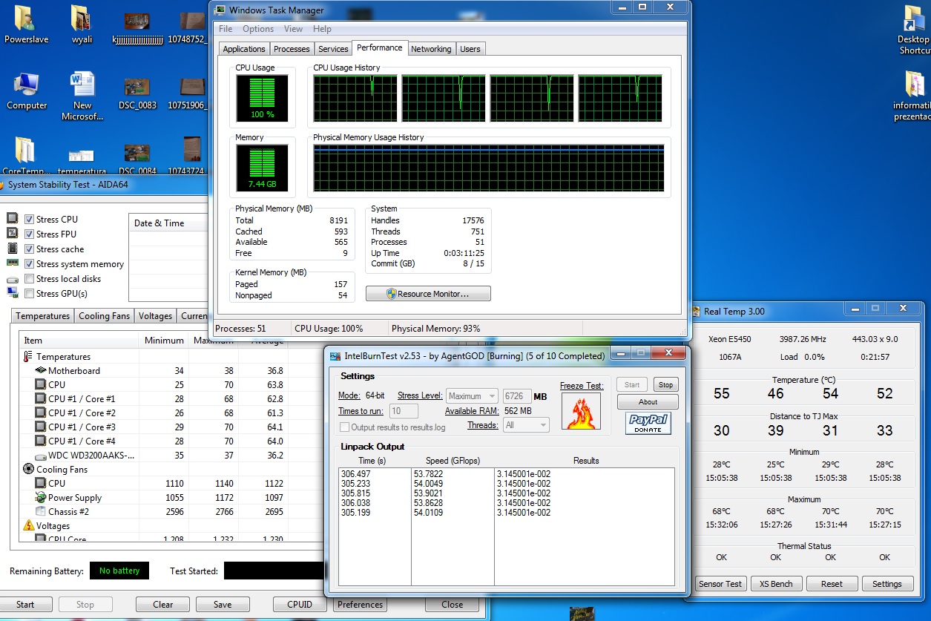Switch to the Applications tab
931x621 pixels.
pyautogui.click(x=244, y=49)
